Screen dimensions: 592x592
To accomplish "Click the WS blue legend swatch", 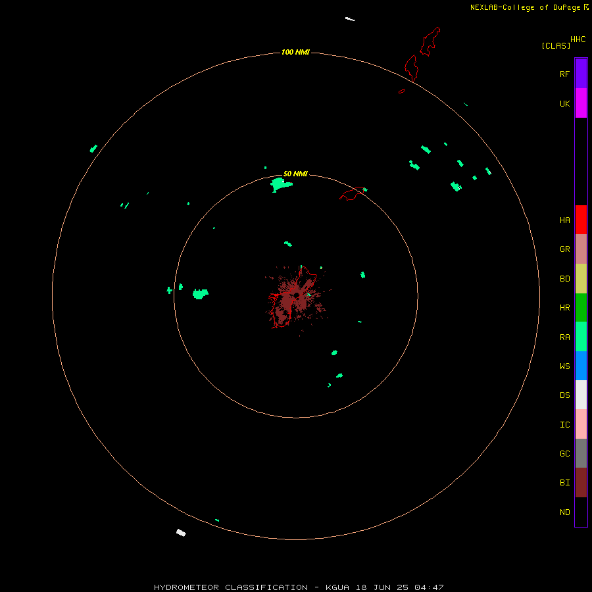I will 581,366.
